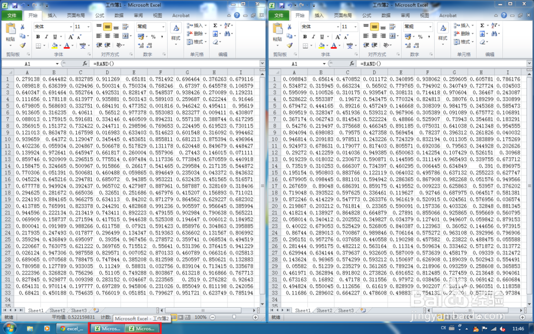This screenshot has width=534, height=334.
Task: Click percent style icon in 工作簿1
Action: click(x=153, y=36)
